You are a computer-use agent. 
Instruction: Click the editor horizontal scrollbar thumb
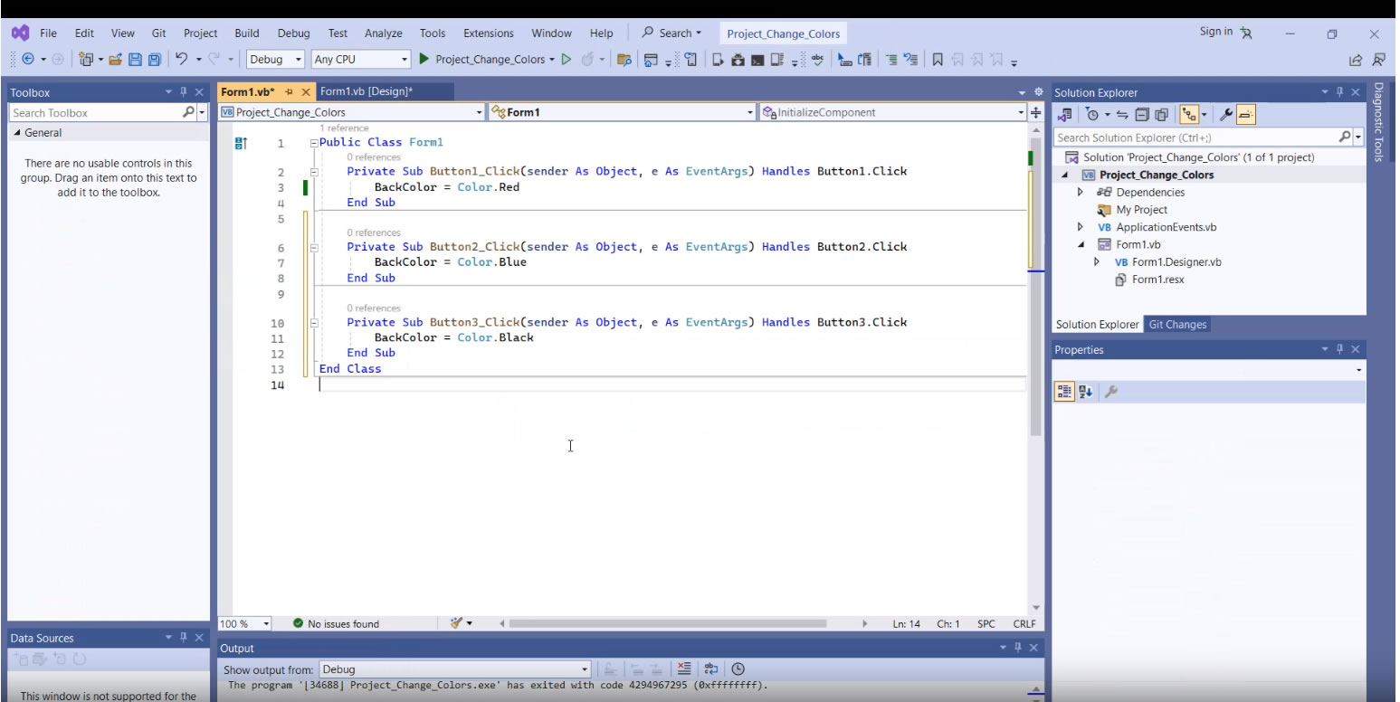pyautogui.click(x=668, y=623)
